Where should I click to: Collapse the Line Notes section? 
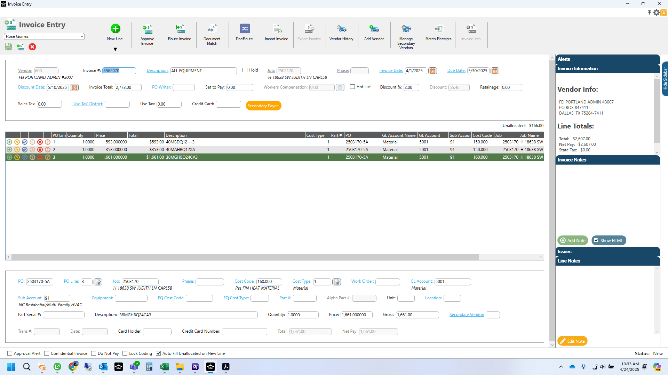point(607,261)
